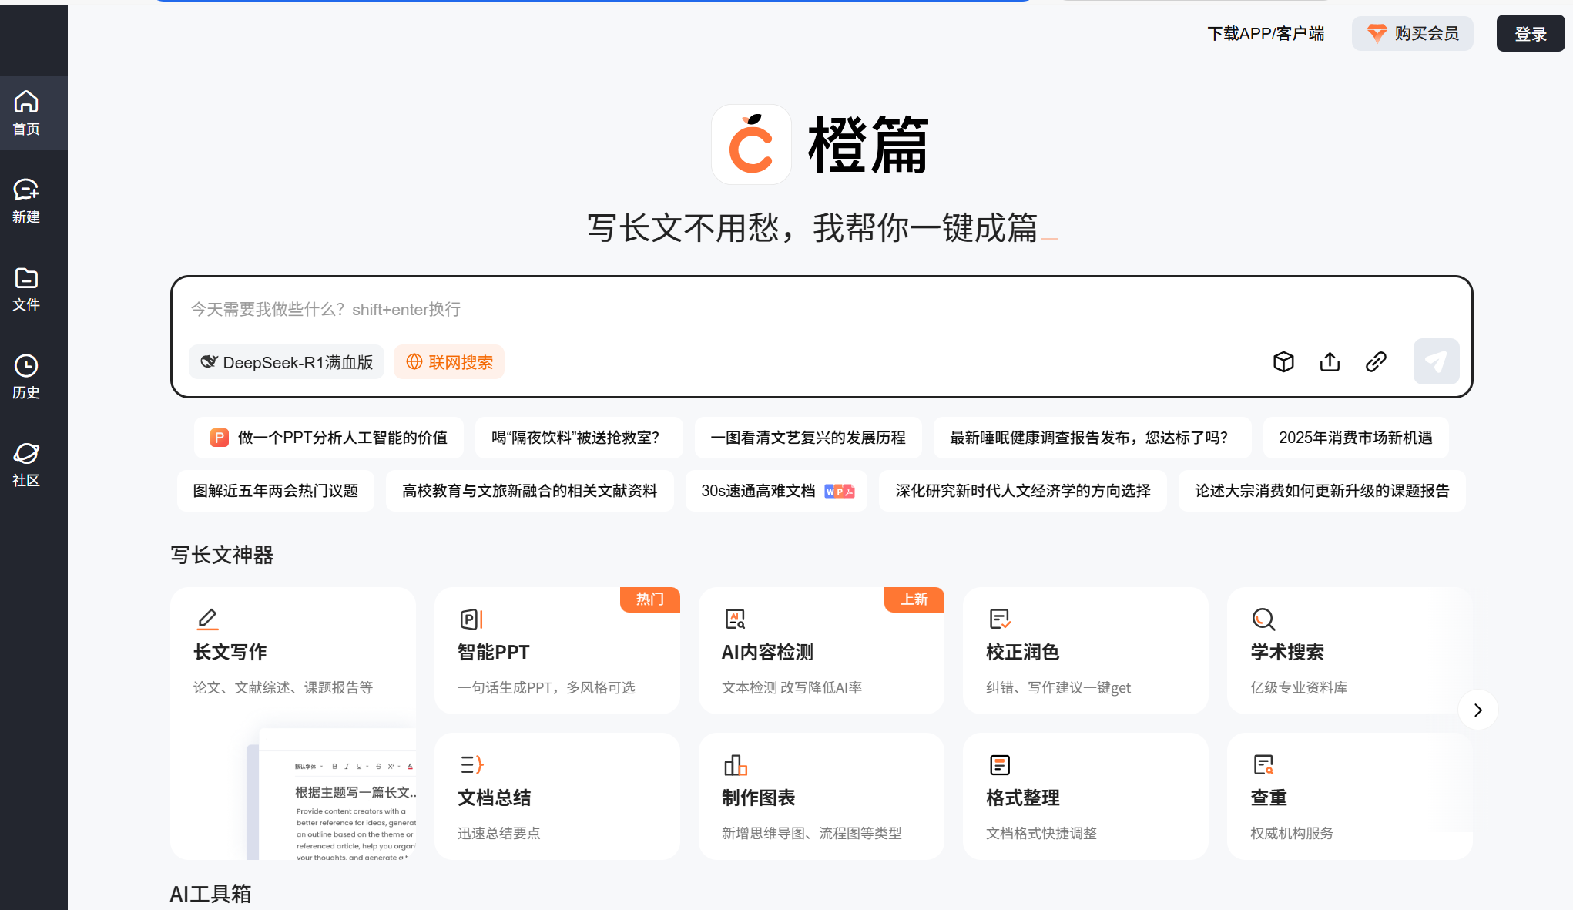The height and width of the screenshot is (910, 1573).
Task: Click the 热门 badge on 智能PPT card
Action: [x=650, y=599]
